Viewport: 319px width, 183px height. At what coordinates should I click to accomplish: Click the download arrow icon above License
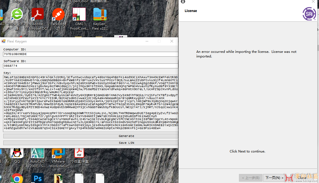click(x=183, y=2)
